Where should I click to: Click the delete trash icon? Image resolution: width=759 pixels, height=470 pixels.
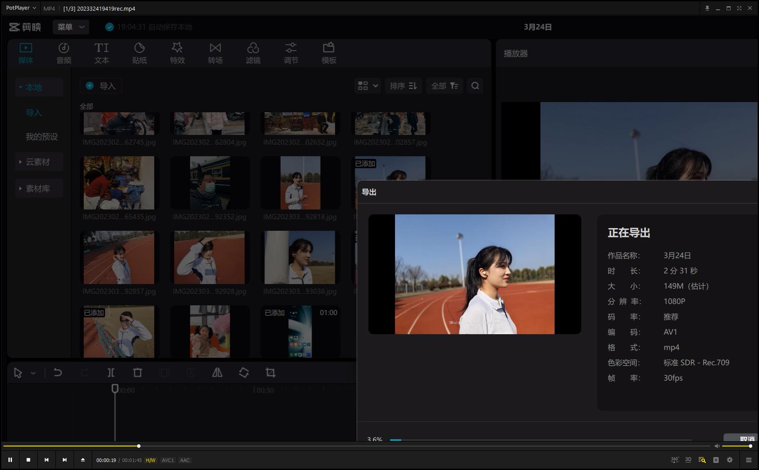coord(137,373)
